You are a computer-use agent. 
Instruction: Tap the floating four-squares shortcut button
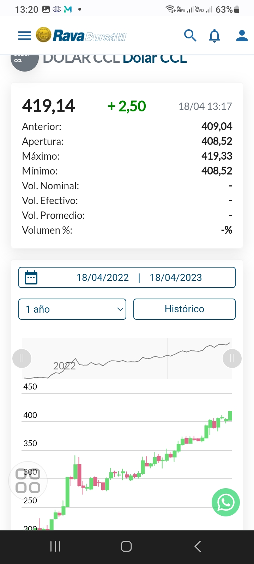28,480
